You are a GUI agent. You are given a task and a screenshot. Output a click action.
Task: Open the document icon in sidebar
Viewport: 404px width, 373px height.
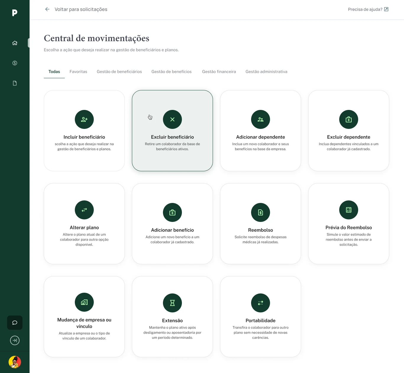[15, 83]
